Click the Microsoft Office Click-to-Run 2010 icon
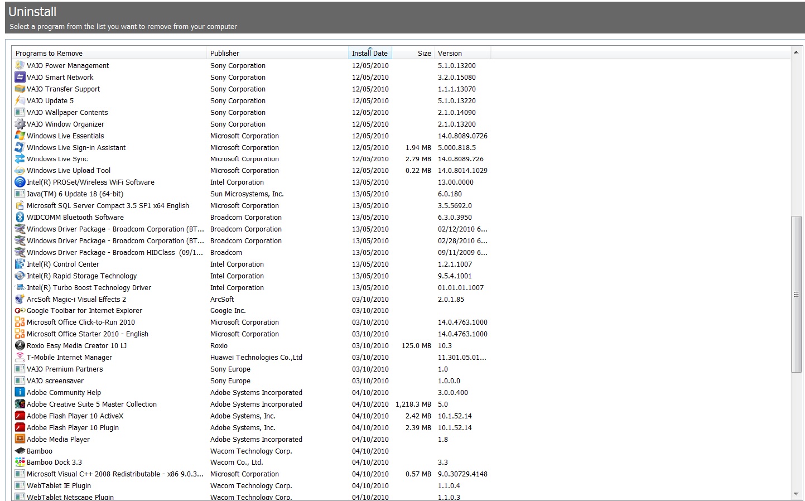Image resolution: width=805 pixels, height=501 pixels. (x=20, y=322)
